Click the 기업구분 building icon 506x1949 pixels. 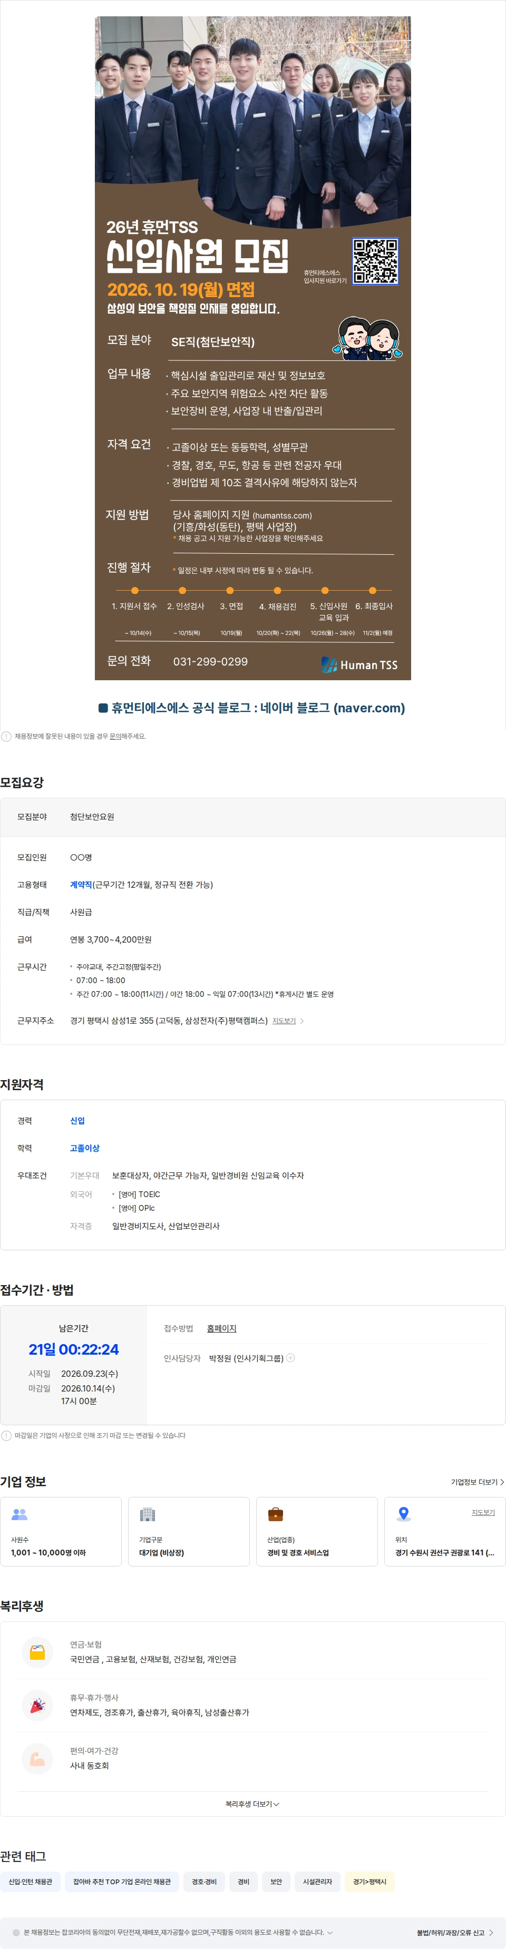click(148, 1514)
